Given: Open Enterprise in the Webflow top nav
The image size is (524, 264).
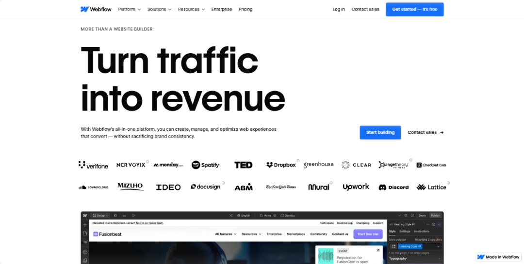Looking at the screenshot, I should click(x=222, y=9).
